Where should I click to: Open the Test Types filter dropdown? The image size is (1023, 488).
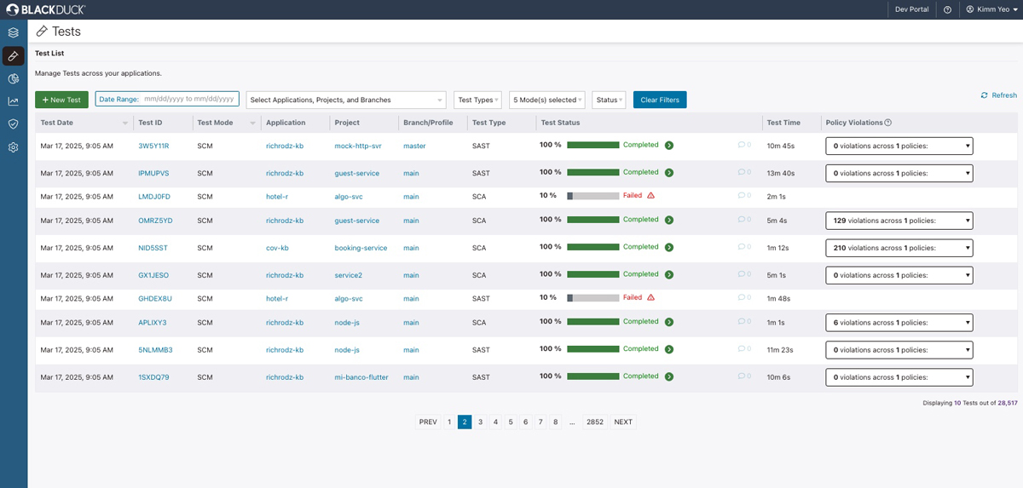click(x=477, y=100)
